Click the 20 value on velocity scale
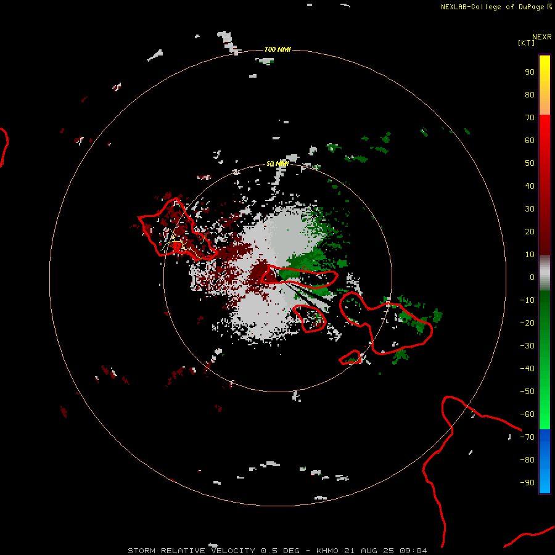The height and width of the screenshot is (555, 555). 530,232
